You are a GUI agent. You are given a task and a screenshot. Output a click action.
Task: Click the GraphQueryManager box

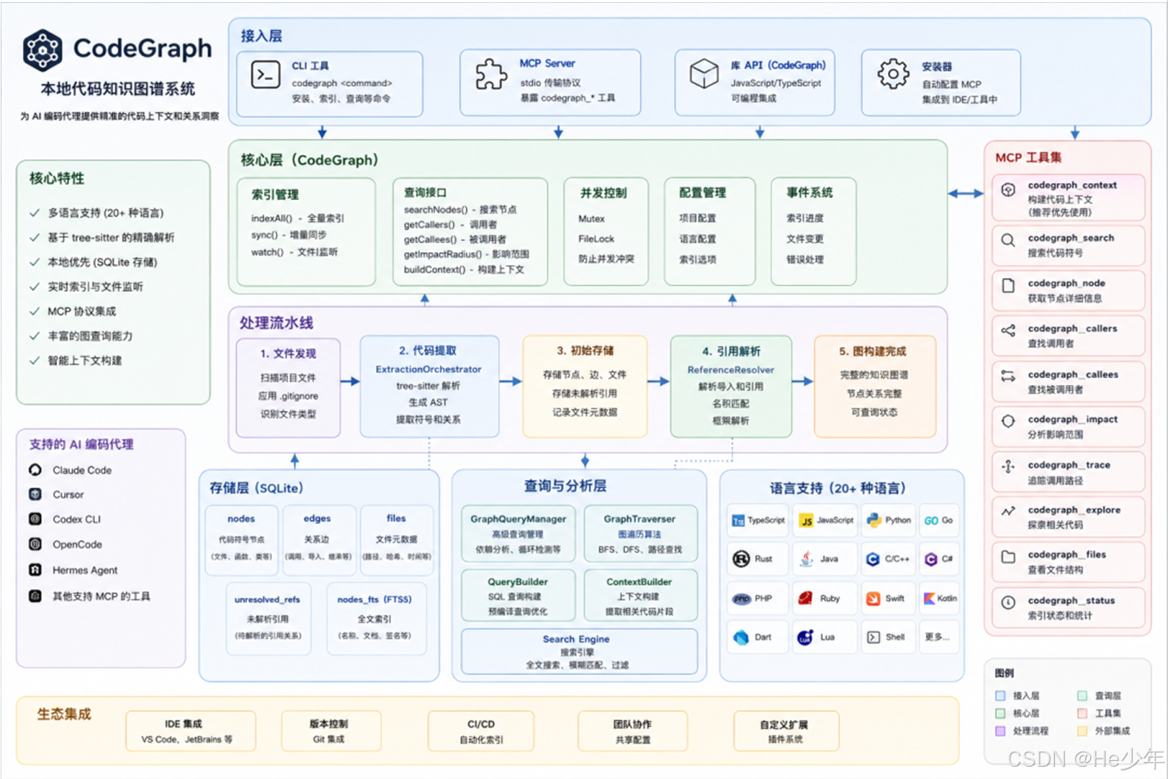[x=518, y=533]
